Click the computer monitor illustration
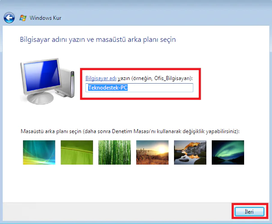272x224 pixels. (47, 81)
